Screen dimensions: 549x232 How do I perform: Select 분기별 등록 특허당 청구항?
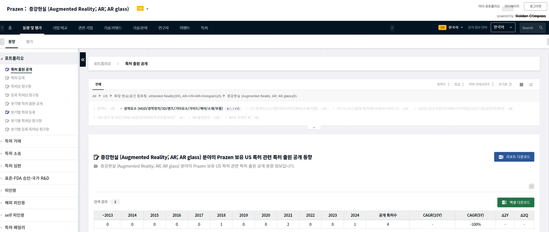[30, 129]
